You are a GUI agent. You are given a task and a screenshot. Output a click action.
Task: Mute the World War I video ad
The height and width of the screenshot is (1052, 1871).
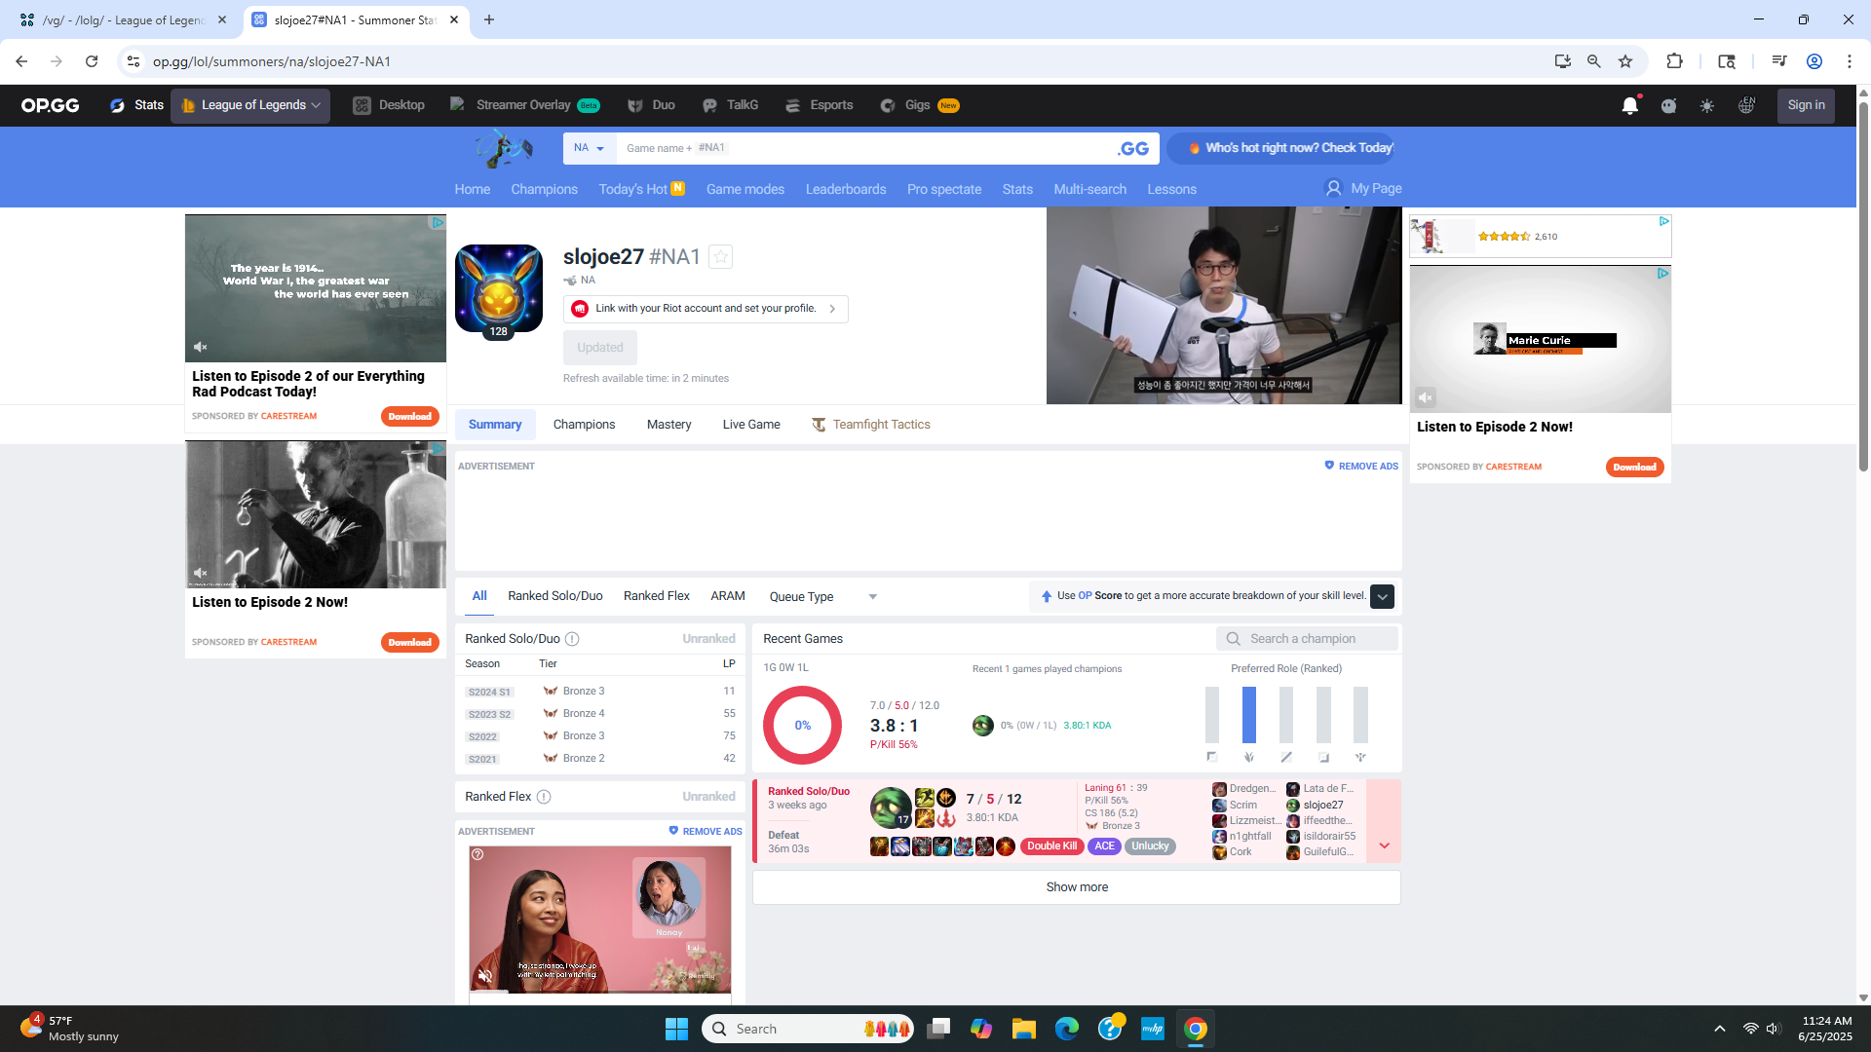click(x=201, y=347)
